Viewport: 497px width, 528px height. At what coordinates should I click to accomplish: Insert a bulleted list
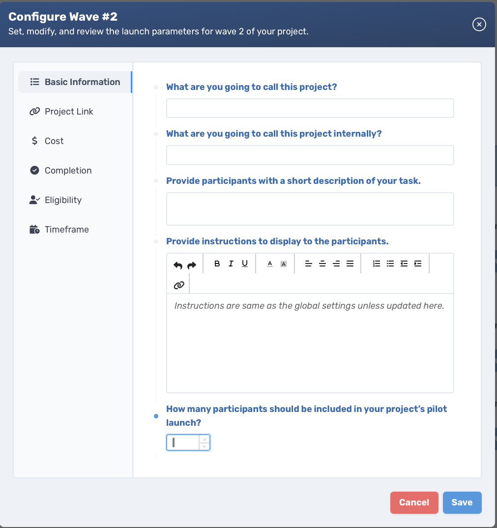390,264
